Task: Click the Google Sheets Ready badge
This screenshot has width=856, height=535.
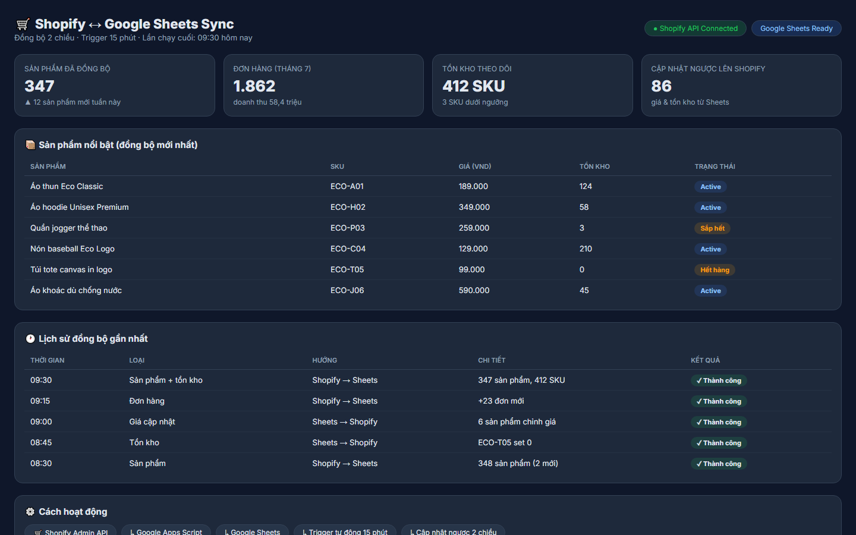Action: pos(797,29)
